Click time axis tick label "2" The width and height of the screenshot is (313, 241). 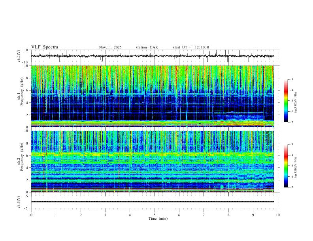(x=81, y=215)
